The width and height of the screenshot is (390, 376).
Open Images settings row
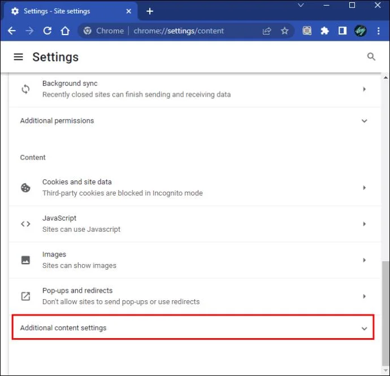pyautogui.click(x=195, y=260)
